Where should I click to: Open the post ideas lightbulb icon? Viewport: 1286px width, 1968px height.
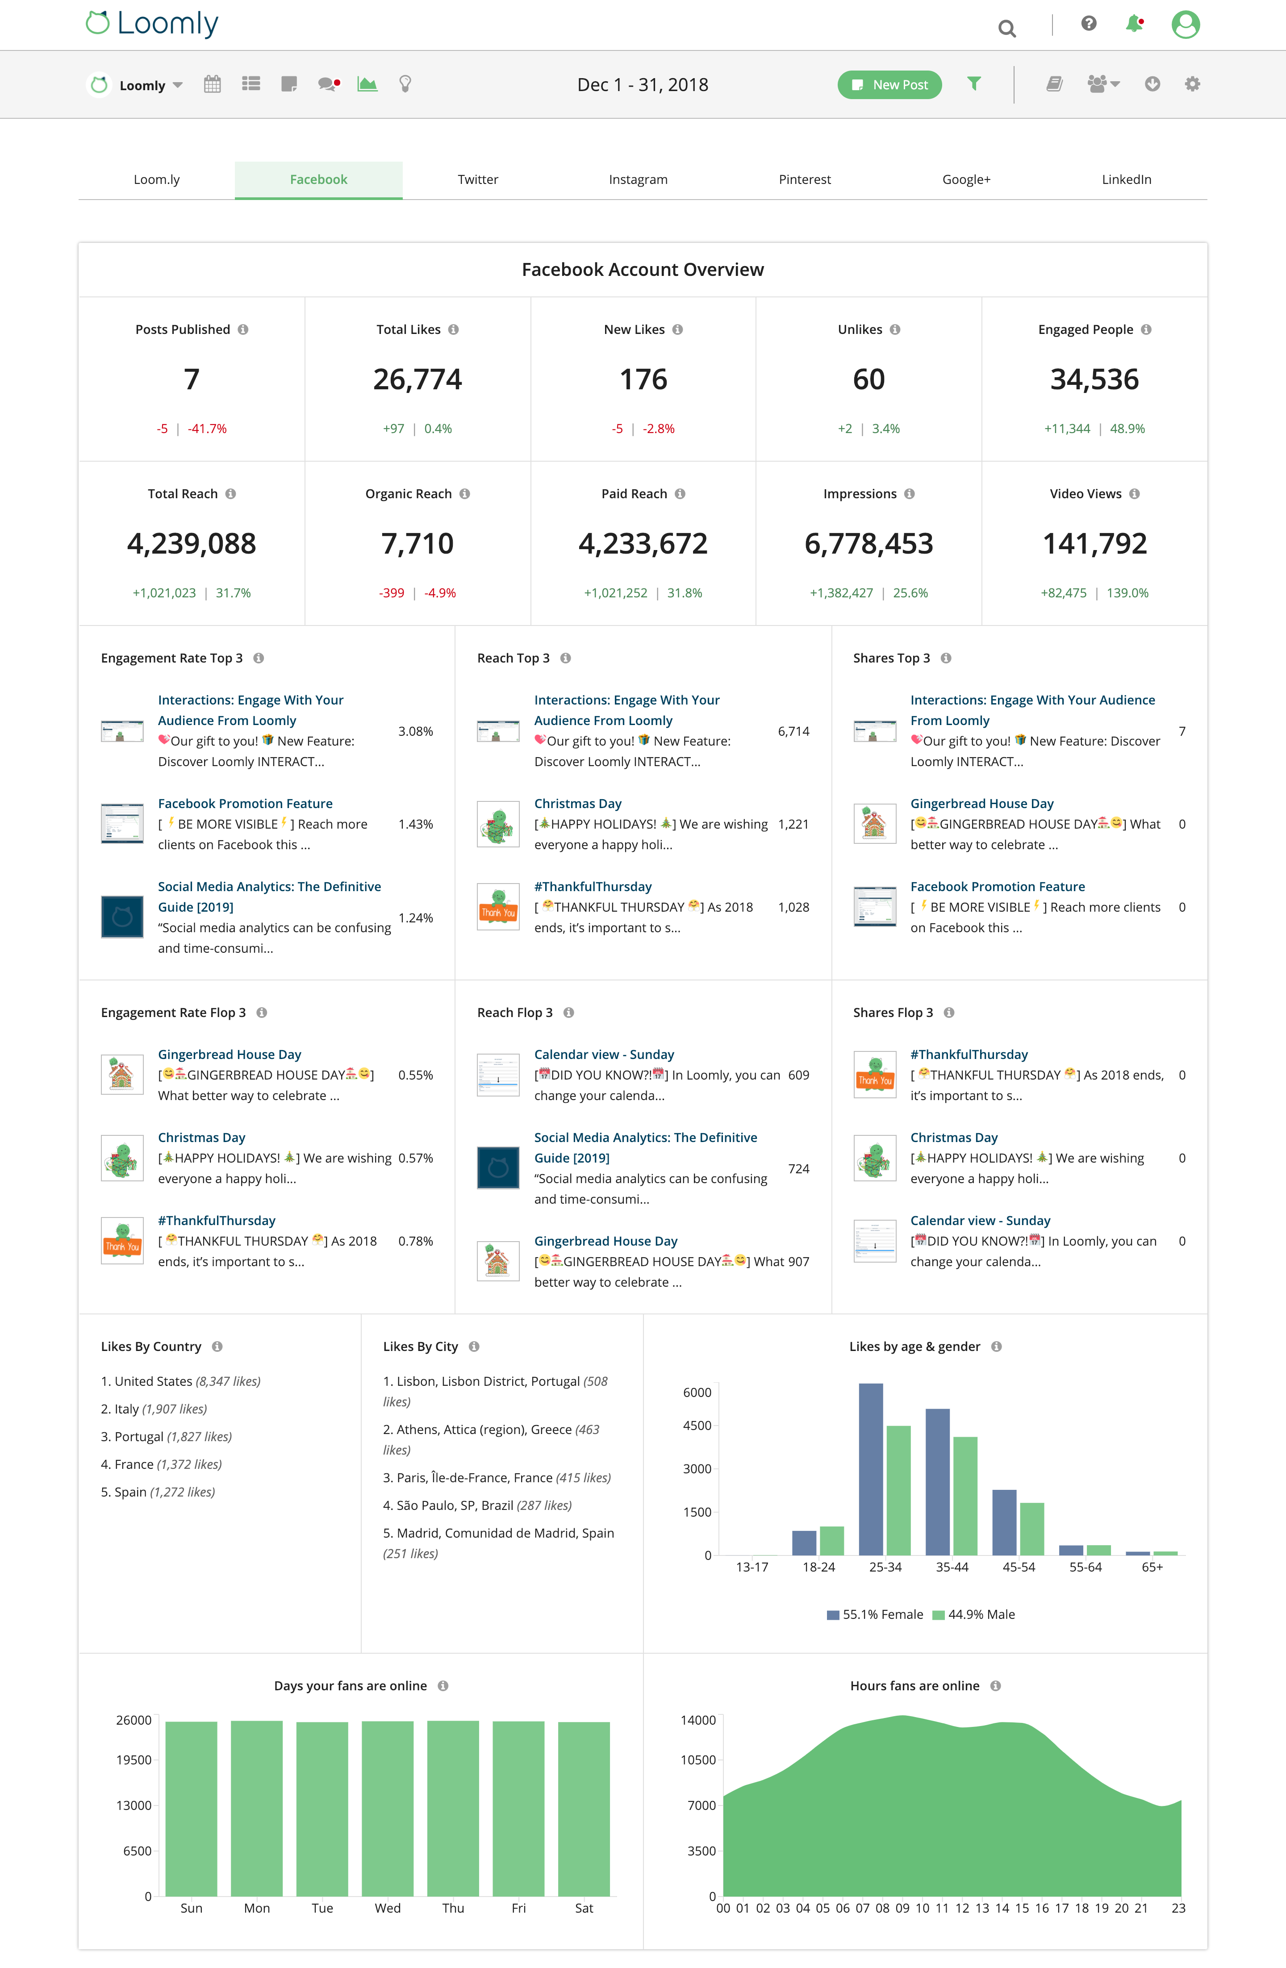point(405,83)
